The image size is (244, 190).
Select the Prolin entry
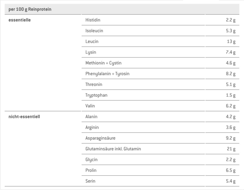tap(91, 170)
